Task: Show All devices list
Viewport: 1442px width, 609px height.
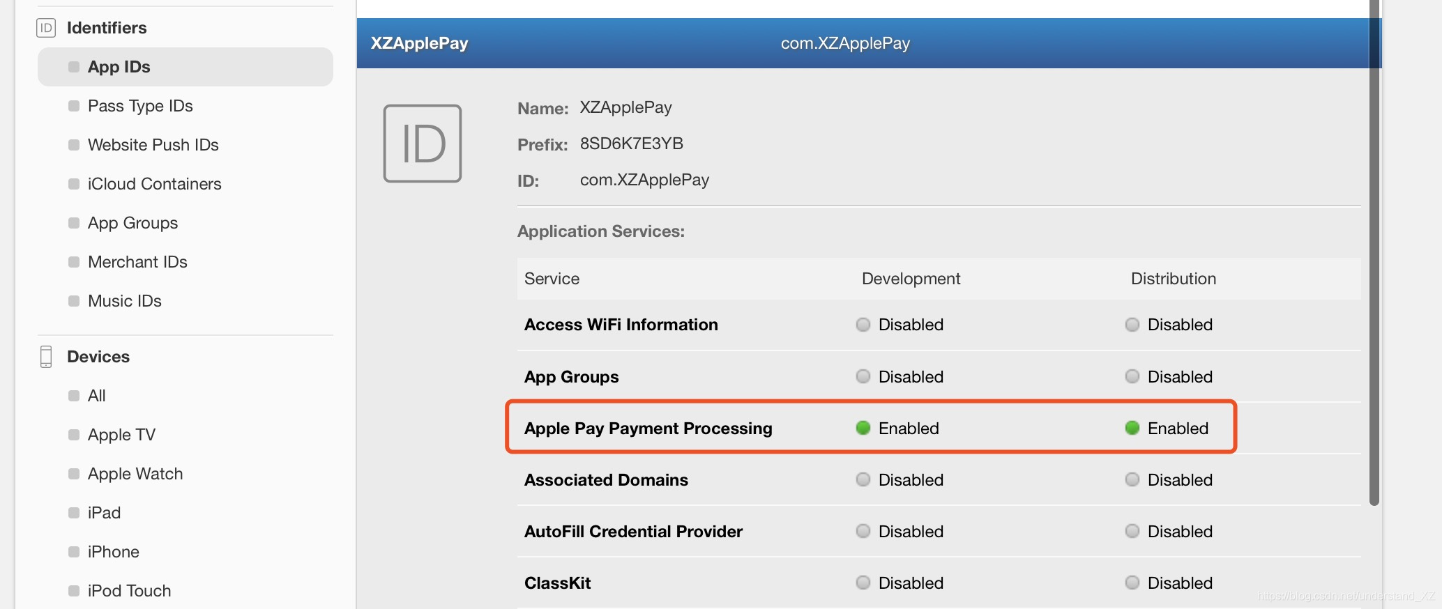Action: 97,396
